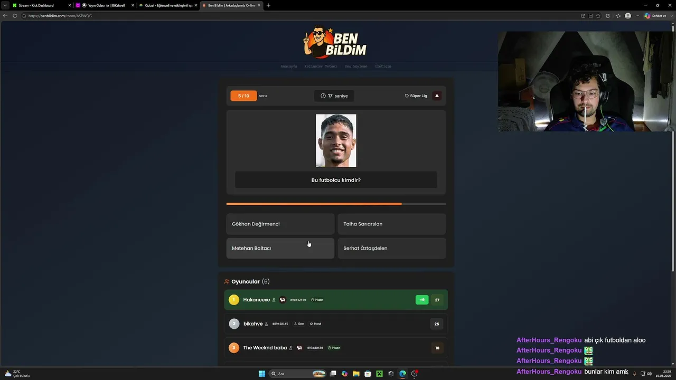Open the browser profile avatar
The height and width of the screenshot is (380, 676).
[628, 16]
